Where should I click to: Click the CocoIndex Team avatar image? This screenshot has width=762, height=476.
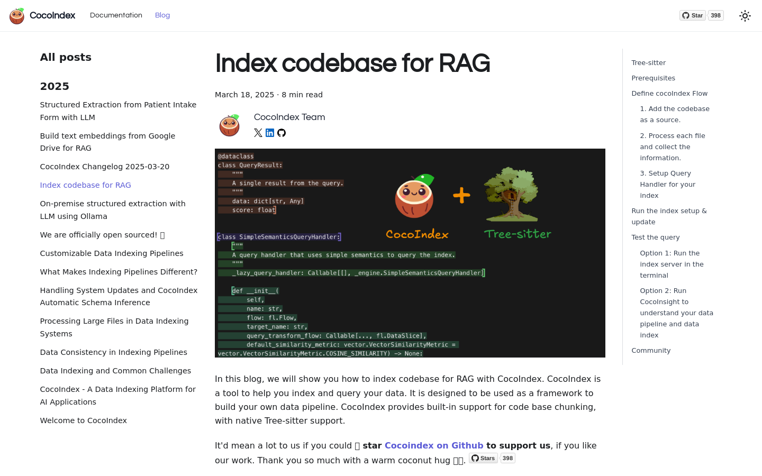[230, 125]
